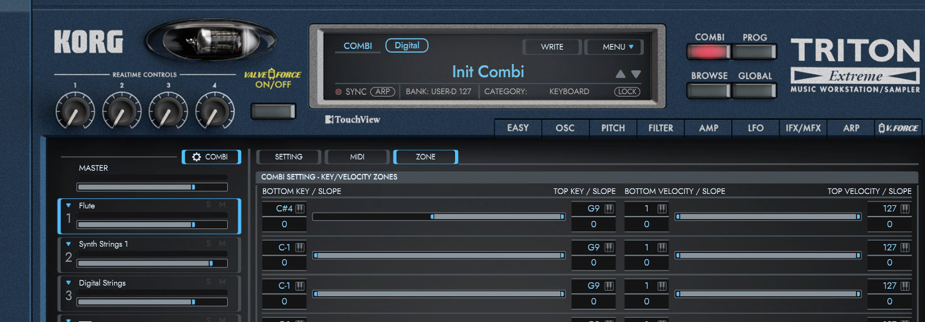Open keyboard picker for Flute bottom key C#4
Viewport: 925px width, 322px height.
pyautogui.click(x=300, y=209)
